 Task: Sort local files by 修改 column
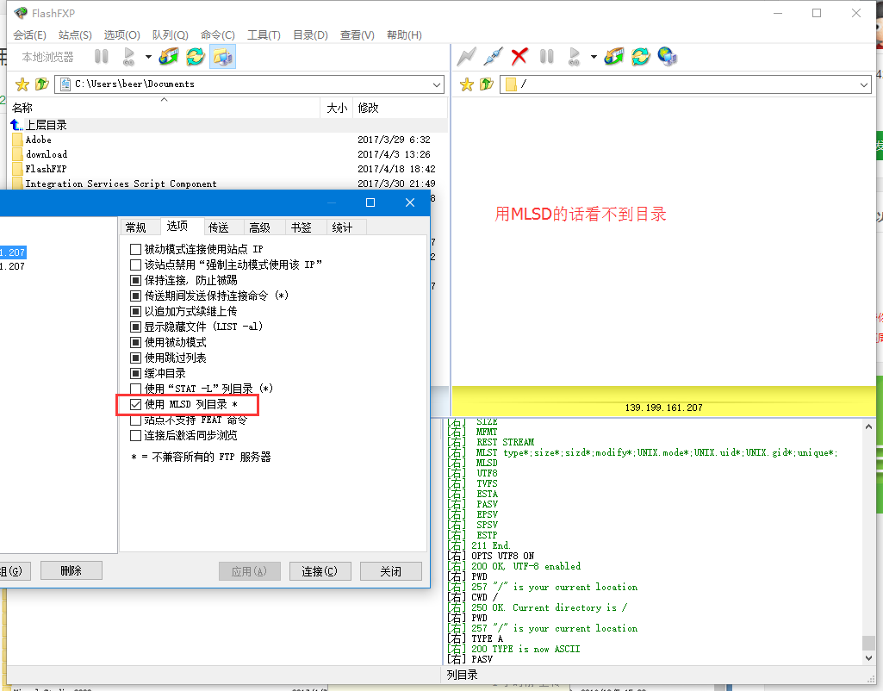400,108
